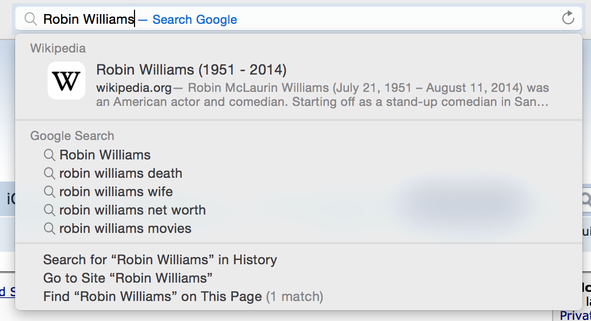Choose the "robin williams movies" suggestion

point(125,229)
